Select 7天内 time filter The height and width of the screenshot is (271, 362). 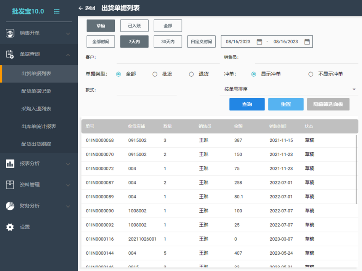[x=135, y=41]
